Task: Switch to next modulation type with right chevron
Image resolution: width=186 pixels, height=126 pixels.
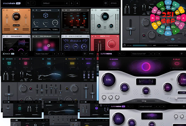Action: [x=78, y=64]
